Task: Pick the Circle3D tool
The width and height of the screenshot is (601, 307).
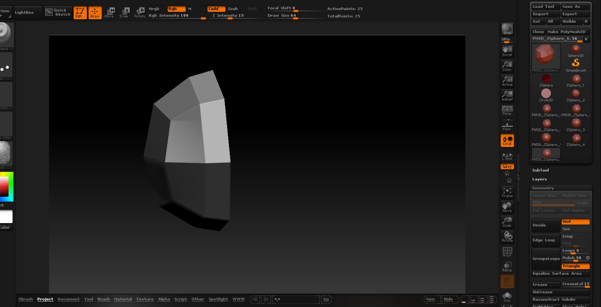Action: click(546, 95)
